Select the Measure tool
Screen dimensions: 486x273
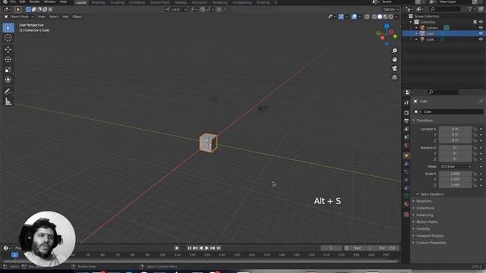point(8,102)
